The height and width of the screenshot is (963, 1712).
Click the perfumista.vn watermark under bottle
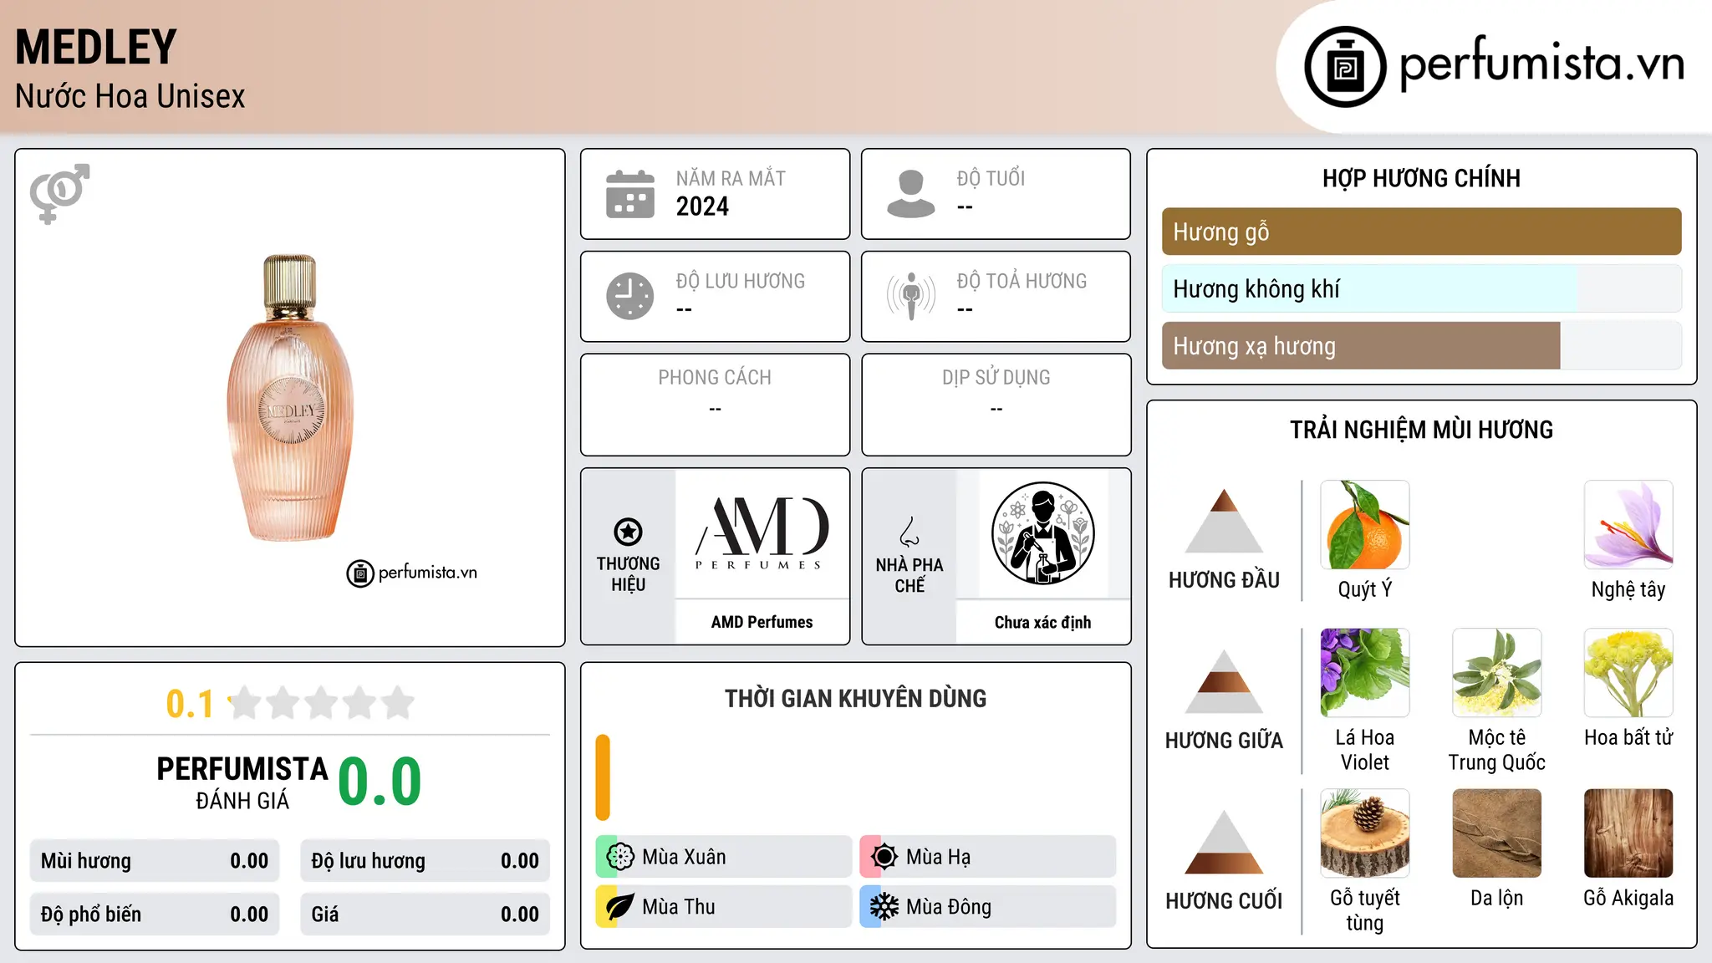tap(412, 573)
